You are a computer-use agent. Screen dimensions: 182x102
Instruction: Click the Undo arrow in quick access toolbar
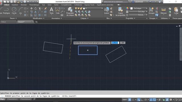point(28,2)
